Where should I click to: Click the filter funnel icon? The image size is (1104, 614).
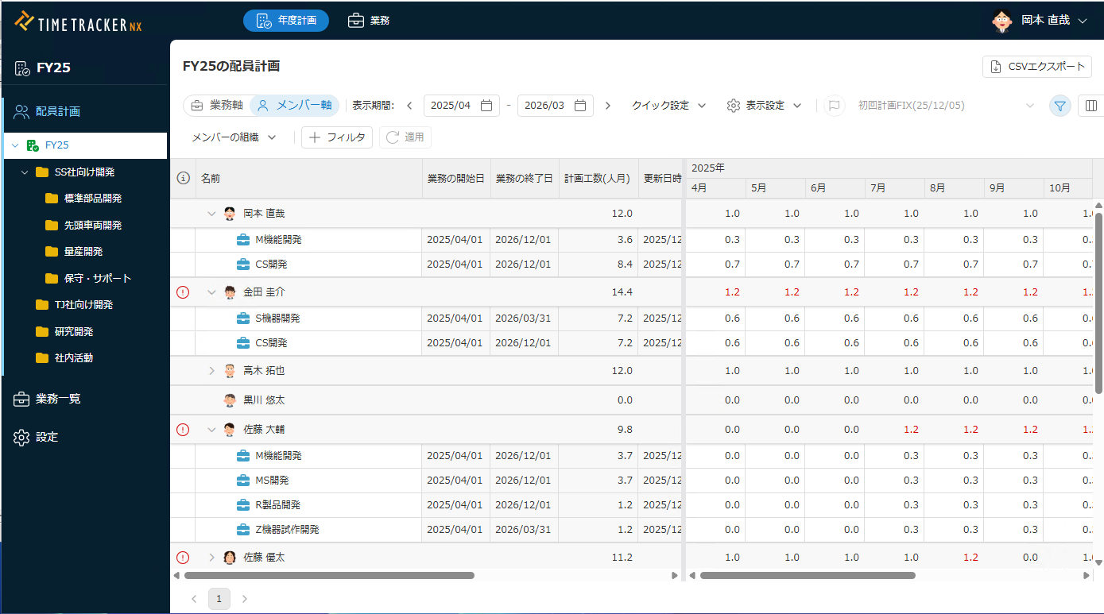1059,106
